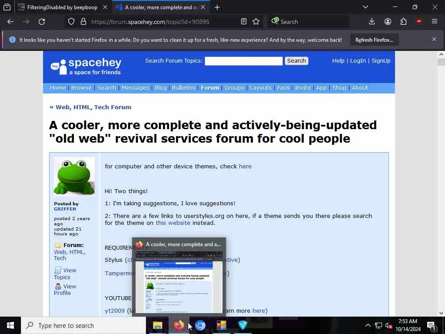This screenshot has width=445, height=334.
Task: Dismiss the Firefox refresh notification
Action: click(434, 39)
